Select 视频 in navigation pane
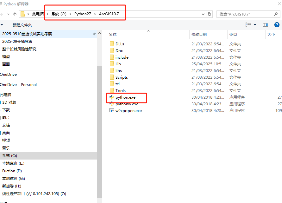Screen dimensions: 282x203 pyautogui.click(x=6, y=140)
